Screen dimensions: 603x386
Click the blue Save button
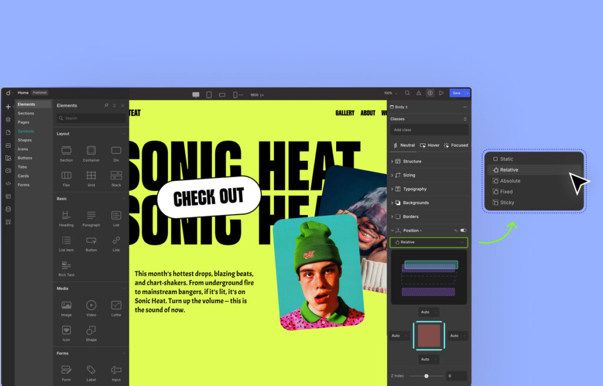tap(456, 93)
